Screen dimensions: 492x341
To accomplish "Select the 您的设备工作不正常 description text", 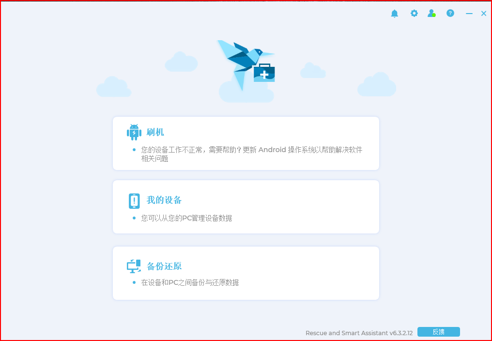I will [252, 154].
